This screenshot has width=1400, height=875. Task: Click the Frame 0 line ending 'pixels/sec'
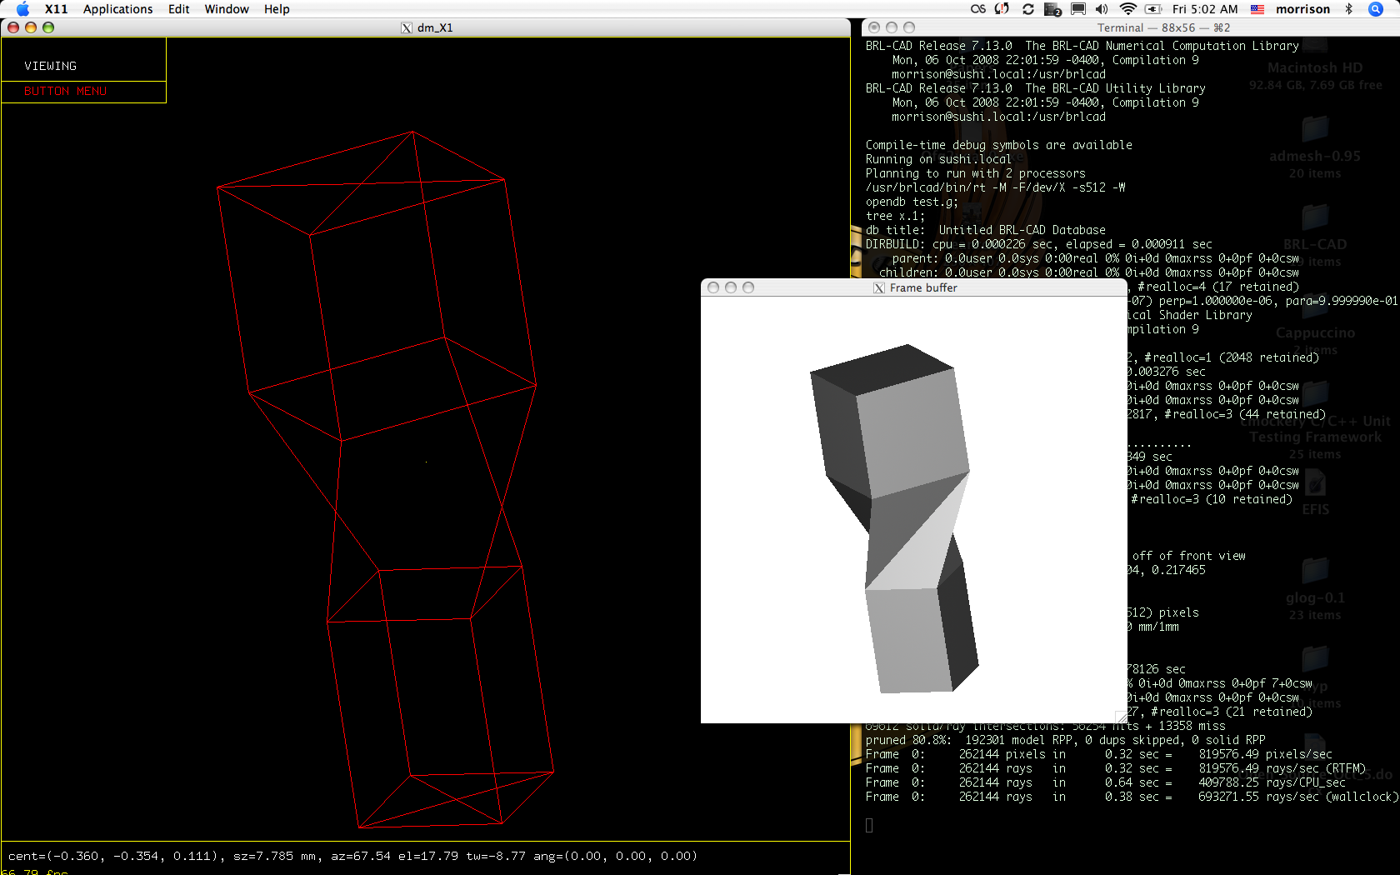(x=1098, y=754)
